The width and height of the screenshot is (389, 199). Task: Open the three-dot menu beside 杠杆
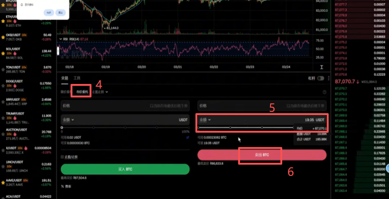(x=329, y=78)
